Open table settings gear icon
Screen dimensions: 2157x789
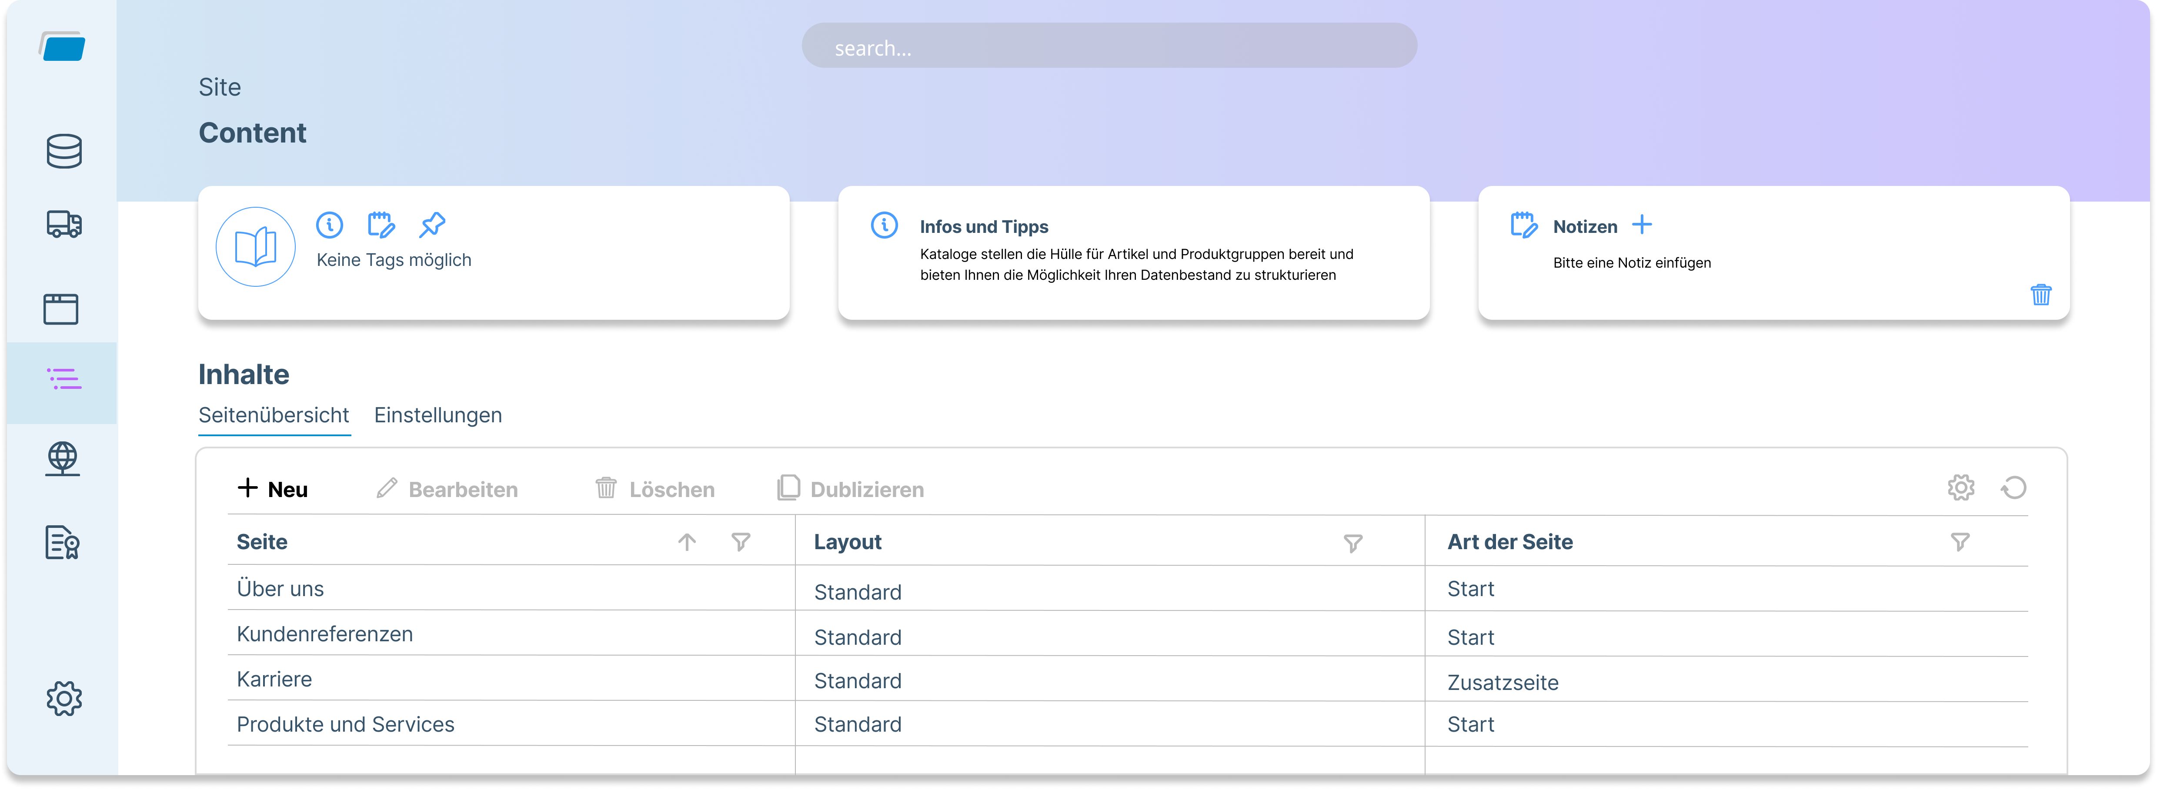[x=1960, y=488]
